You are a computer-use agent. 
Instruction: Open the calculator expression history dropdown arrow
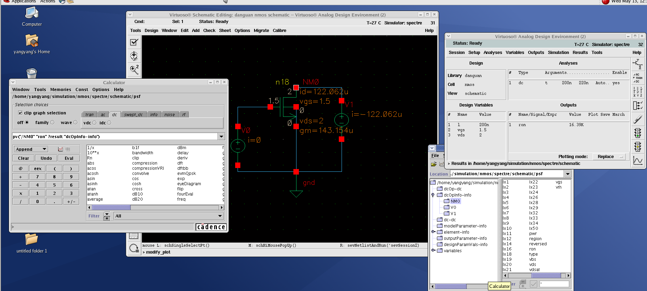(221, 137)
